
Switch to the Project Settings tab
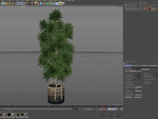(x=128, y=66)
